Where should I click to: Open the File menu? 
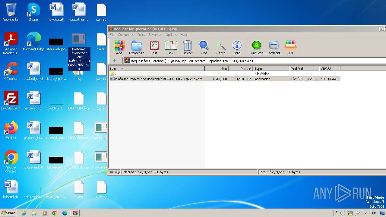point(112,35)
